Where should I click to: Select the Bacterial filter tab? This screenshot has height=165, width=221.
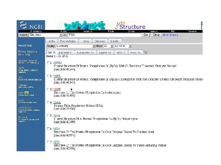pyautogui.click(x=65, y=53)
